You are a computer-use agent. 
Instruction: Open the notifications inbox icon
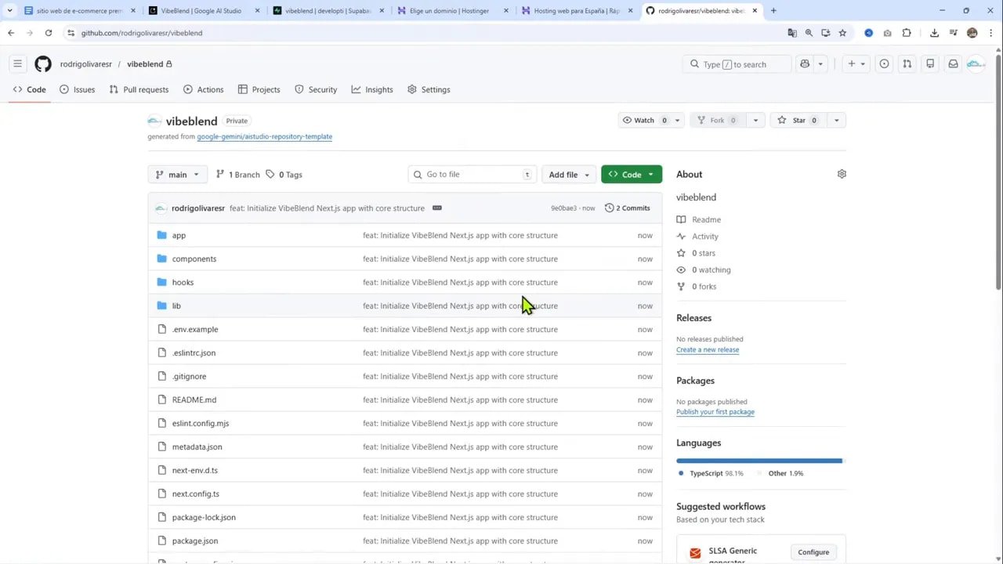coord(953,64)
